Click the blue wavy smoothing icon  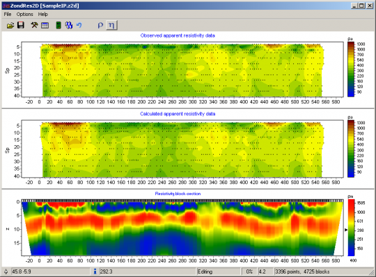click(69, 25)
